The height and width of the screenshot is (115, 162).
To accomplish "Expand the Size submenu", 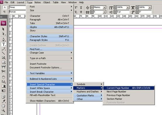I will (x=50, y=10).
